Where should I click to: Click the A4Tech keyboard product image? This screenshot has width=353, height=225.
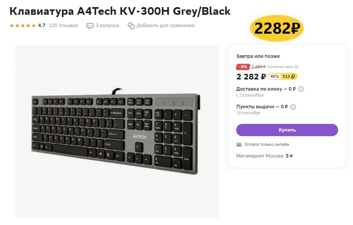point(117,132)
